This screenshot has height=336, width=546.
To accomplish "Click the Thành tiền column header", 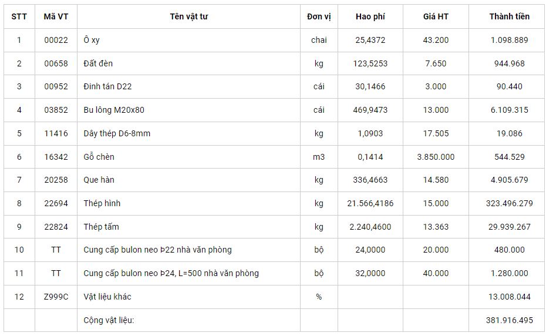I will click(x=509, y=16).
